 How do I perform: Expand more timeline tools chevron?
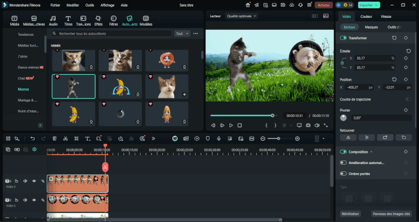[153, 138]
